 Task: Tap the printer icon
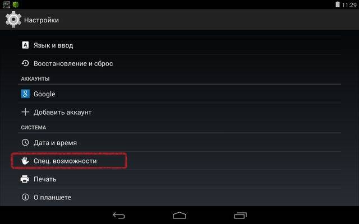point(25,179)
